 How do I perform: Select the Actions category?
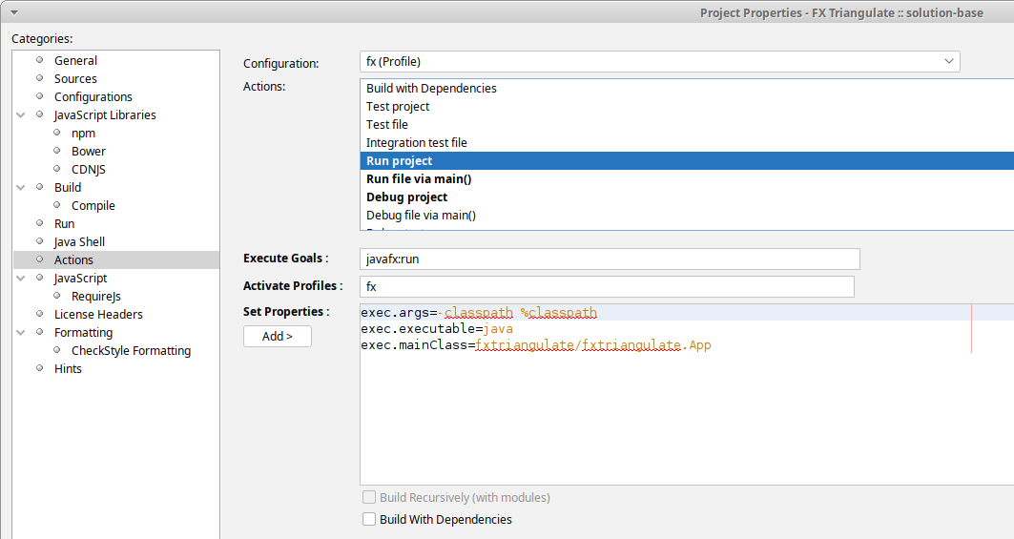[x=73, y=259]
